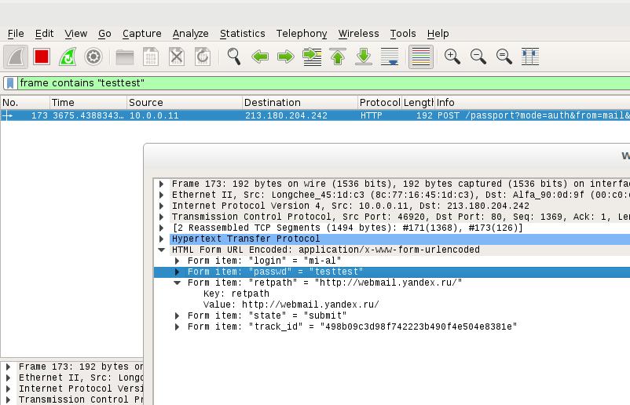Toggle packet list colorization
630x405 pixels.
coord(421,57)
